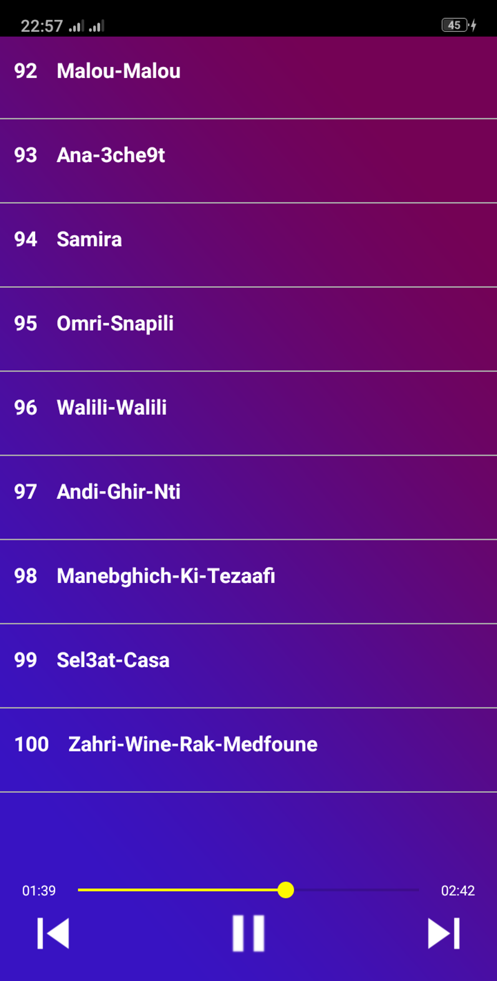Pause the current song
497x981 pixels.
coord(248,933)
